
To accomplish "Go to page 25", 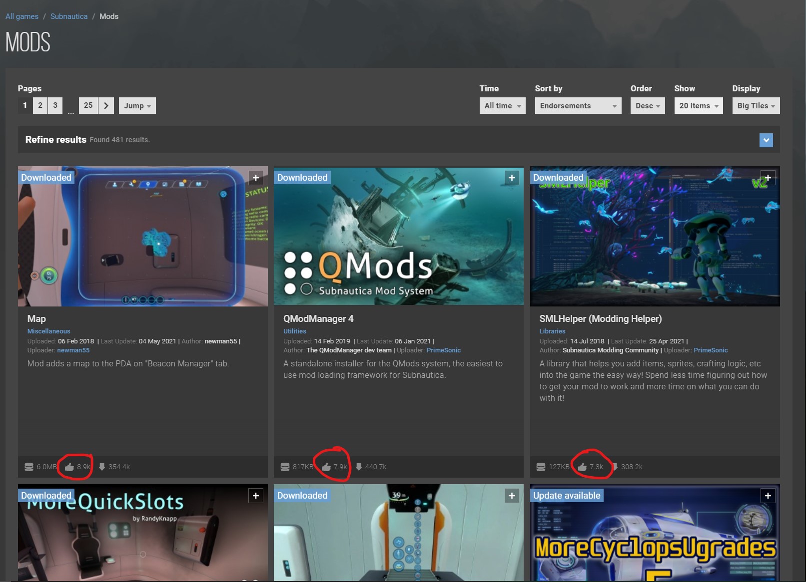I will click(x=88, y=105).
